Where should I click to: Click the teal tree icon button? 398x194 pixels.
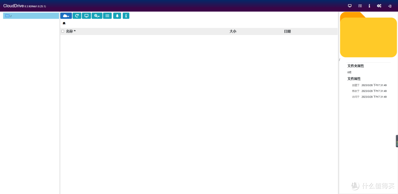117,16
